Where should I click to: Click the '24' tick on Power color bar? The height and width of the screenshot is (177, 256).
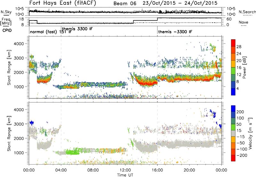click(239, 54)
